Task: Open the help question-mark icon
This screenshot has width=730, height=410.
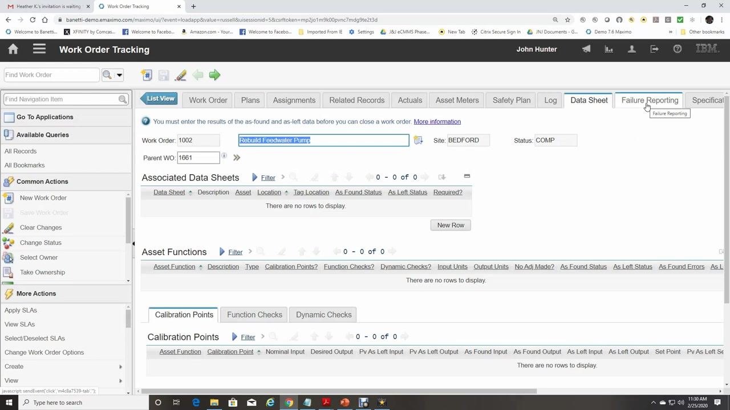Action: [678, 50]
